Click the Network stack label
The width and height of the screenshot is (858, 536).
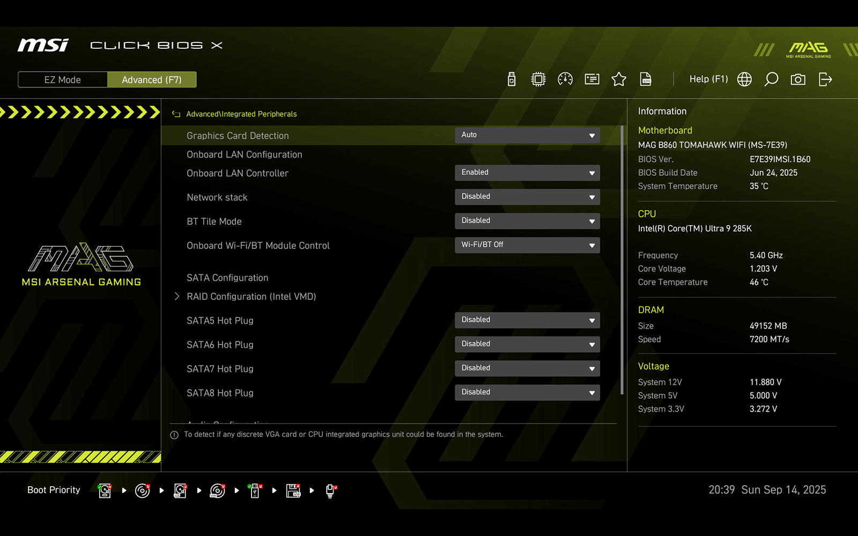pos(217,198)
